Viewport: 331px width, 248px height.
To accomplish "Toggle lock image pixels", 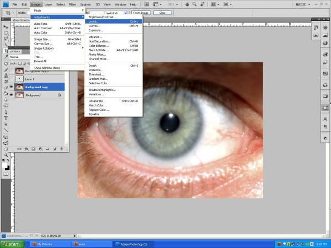I will (x=24, y=63).
